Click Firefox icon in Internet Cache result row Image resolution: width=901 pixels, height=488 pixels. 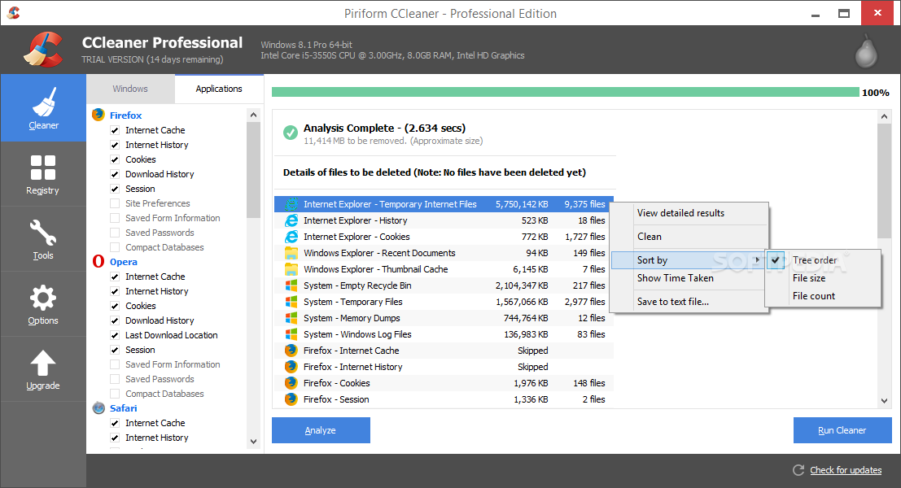[x=292, y=351]
